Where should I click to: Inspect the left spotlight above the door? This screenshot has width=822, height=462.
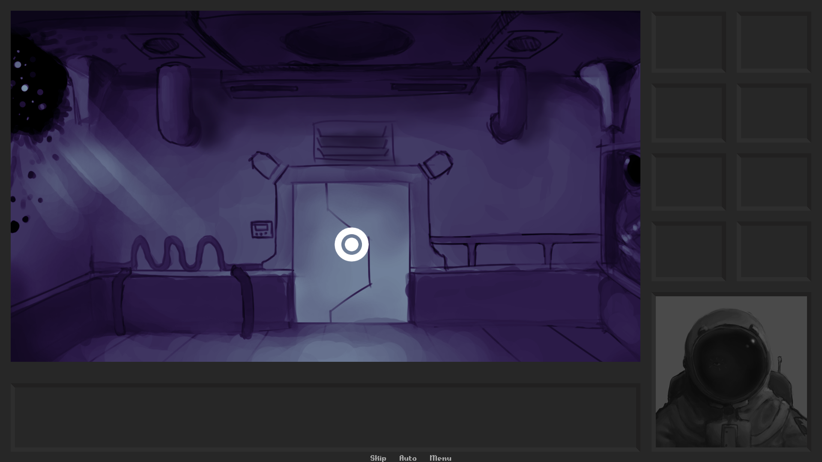pyautogui.click(x=266, y=165)
